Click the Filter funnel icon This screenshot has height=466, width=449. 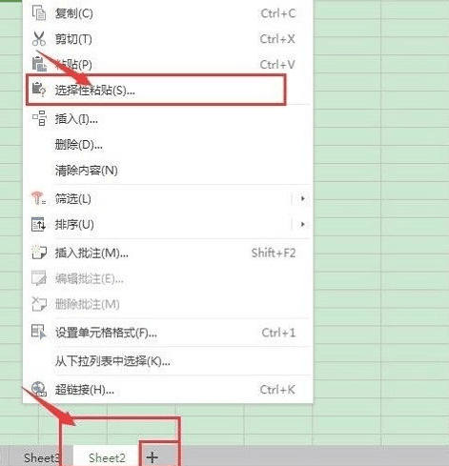[38, 198]
